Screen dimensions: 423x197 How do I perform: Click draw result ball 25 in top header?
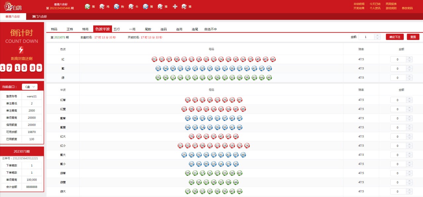pyautogui.click(x=116, y=6)
